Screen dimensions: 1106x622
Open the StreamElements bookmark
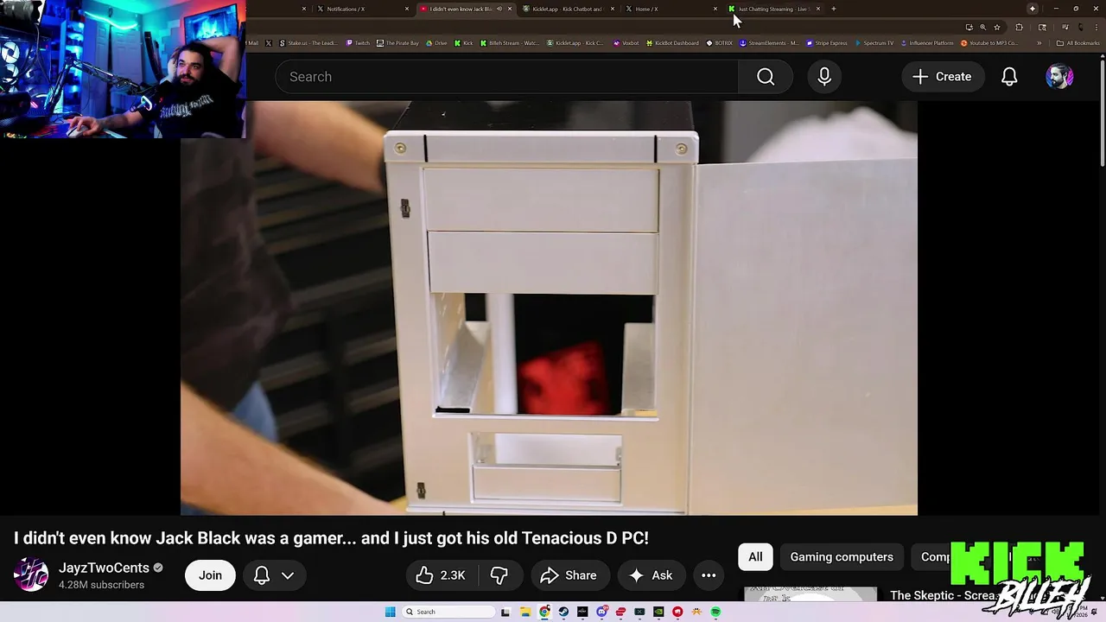[769, 43]
